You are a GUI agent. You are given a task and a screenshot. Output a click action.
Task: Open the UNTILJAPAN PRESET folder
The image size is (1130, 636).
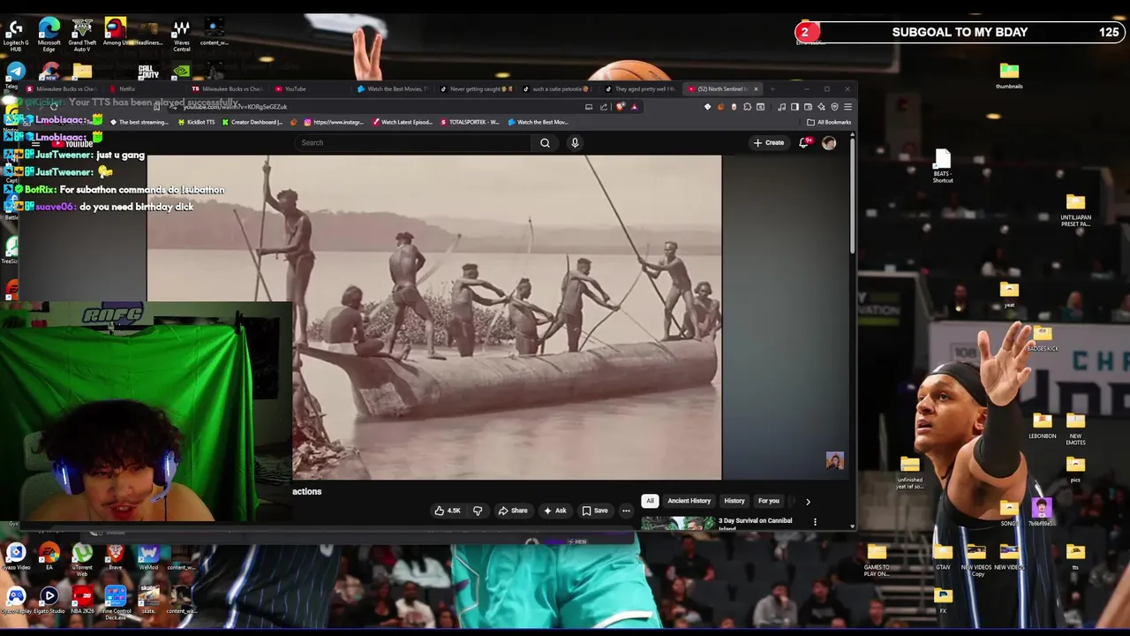click(x=1075, y=210)
